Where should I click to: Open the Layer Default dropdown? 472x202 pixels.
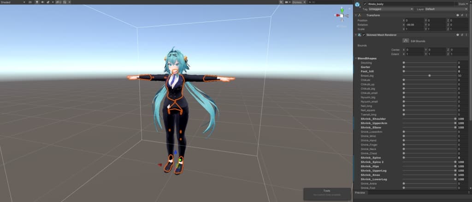(x=446, y=9)
